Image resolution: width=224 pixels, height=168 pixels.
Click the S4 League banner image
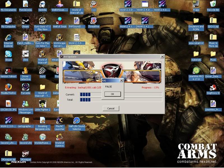pos(112,72)
